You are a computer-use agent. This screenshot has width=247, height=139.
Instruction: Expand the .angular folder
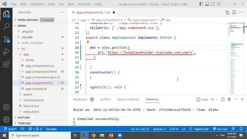(40, 31)
